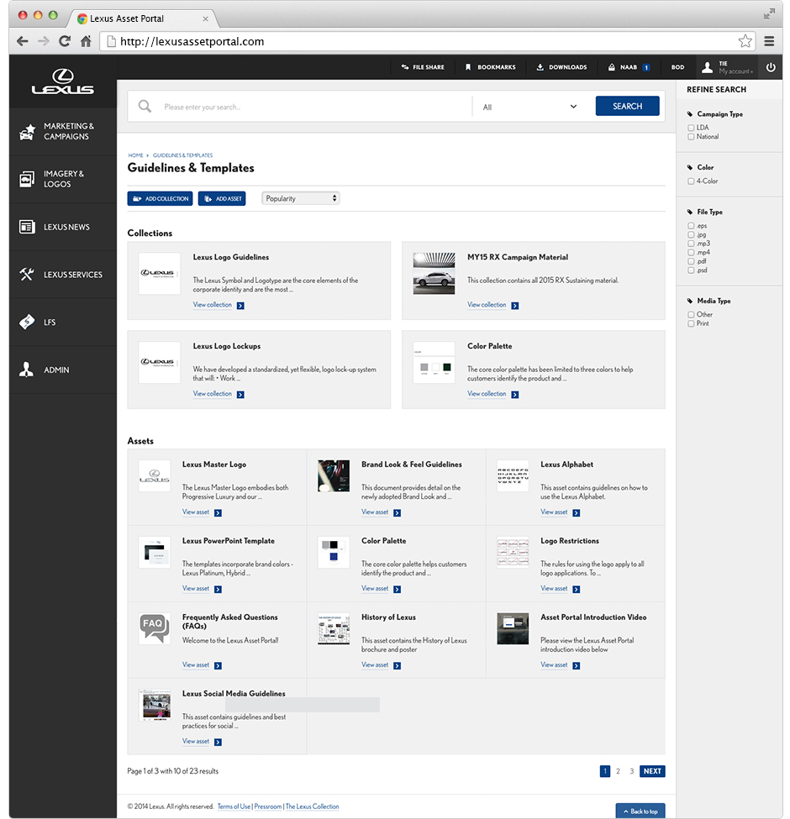Open View asset link for Lexus PowerPoint Template
790x819 pixels.
pyautogui.click(x=196, y=589)
